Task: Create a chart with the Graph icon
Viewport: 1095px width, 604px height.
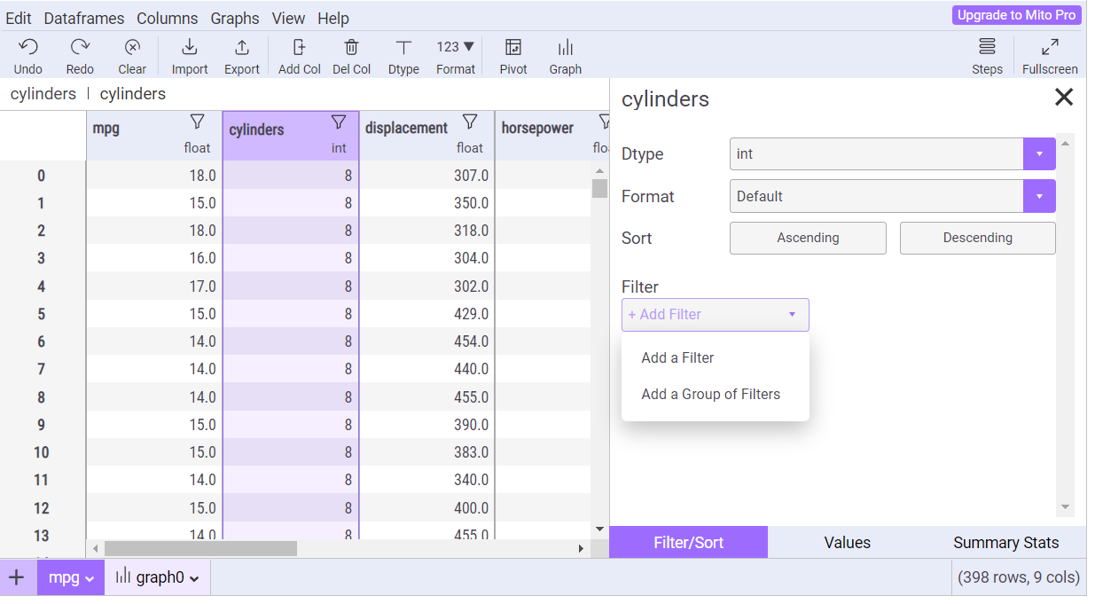Action: pos(565,48)
